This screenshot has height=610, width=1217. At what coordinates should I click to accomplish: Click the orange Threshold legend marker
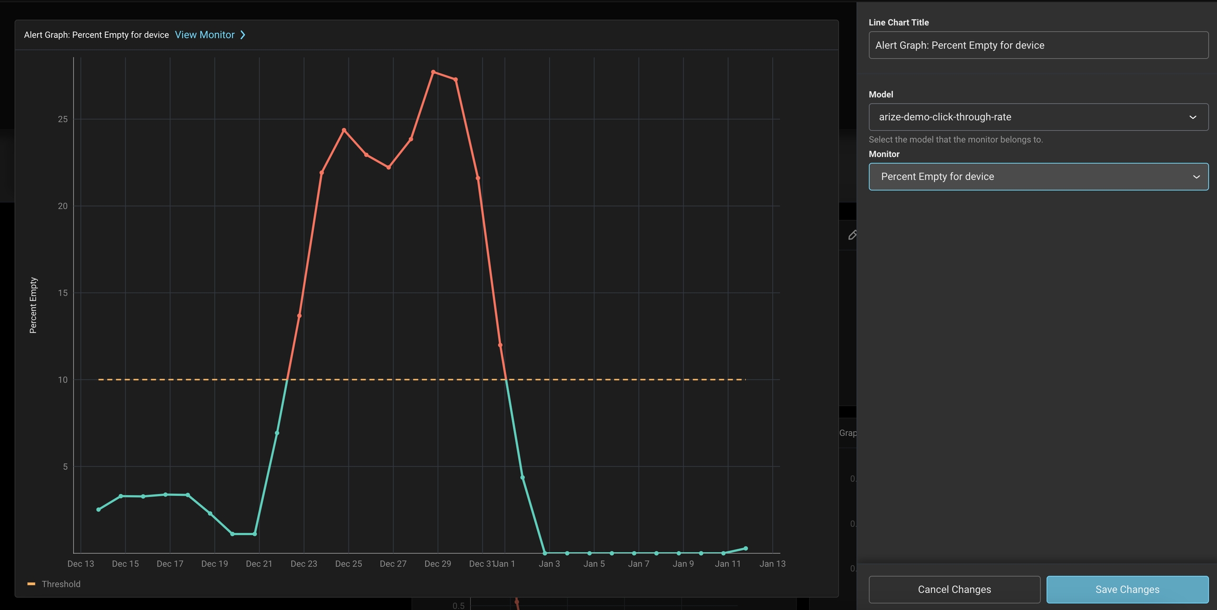[x=31, y=584]
